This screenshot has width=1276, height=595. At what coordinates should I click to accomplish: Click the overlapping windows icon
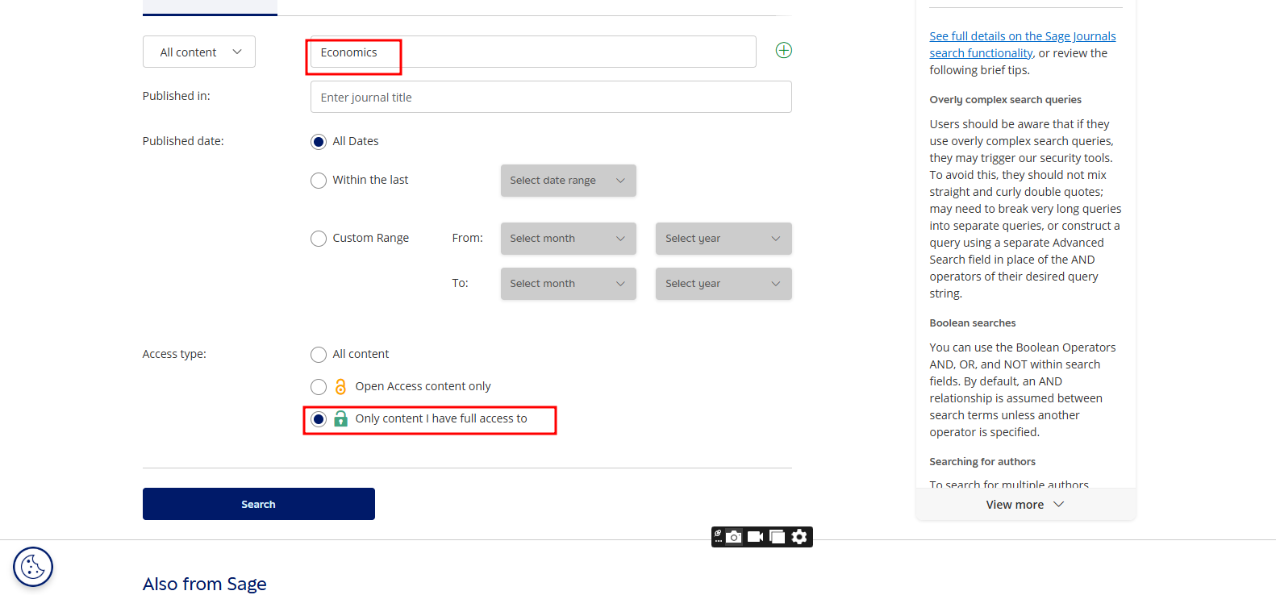click(777, 537)
